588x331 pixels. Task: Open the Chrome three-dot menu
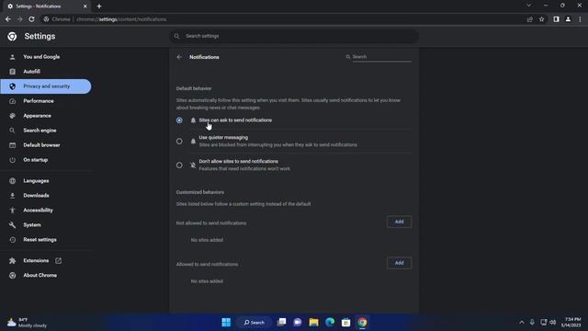tap(580, 19)
